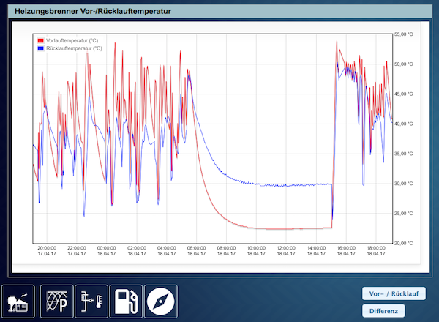
Task: Click the 20:00:00 17.04.17 time label
Action: [x=47, y=251]
